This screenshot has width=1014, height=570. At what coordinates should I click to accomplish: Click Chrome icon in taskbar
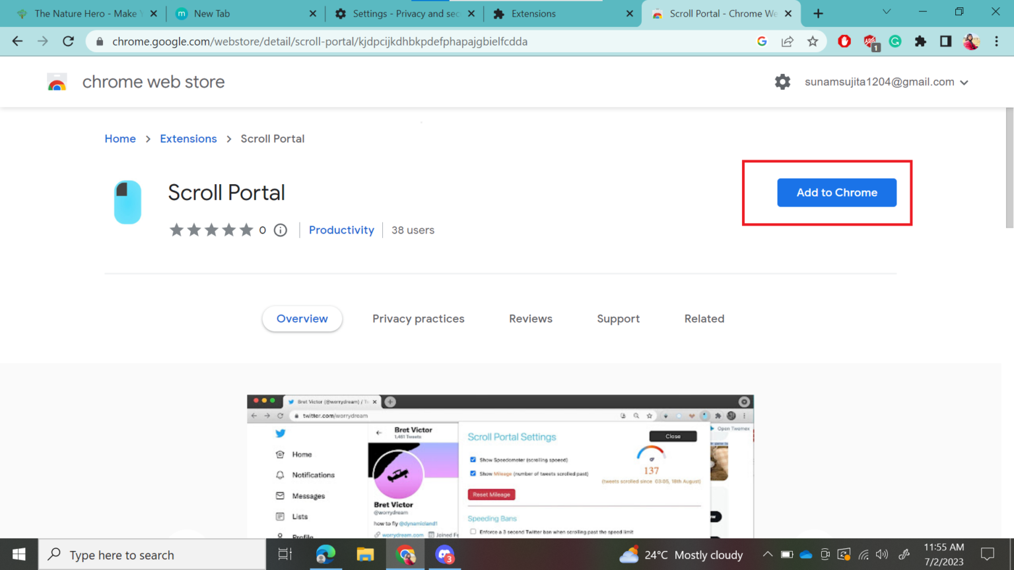(405, 555)
